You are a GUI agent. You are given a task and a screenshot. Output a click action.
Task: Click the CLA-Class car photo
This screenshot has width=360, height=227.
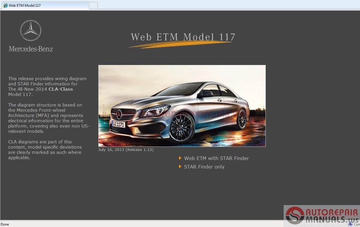182,106
